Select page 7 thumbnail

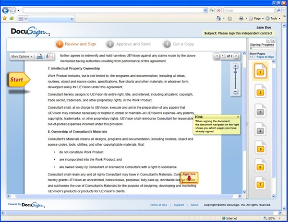260,183
